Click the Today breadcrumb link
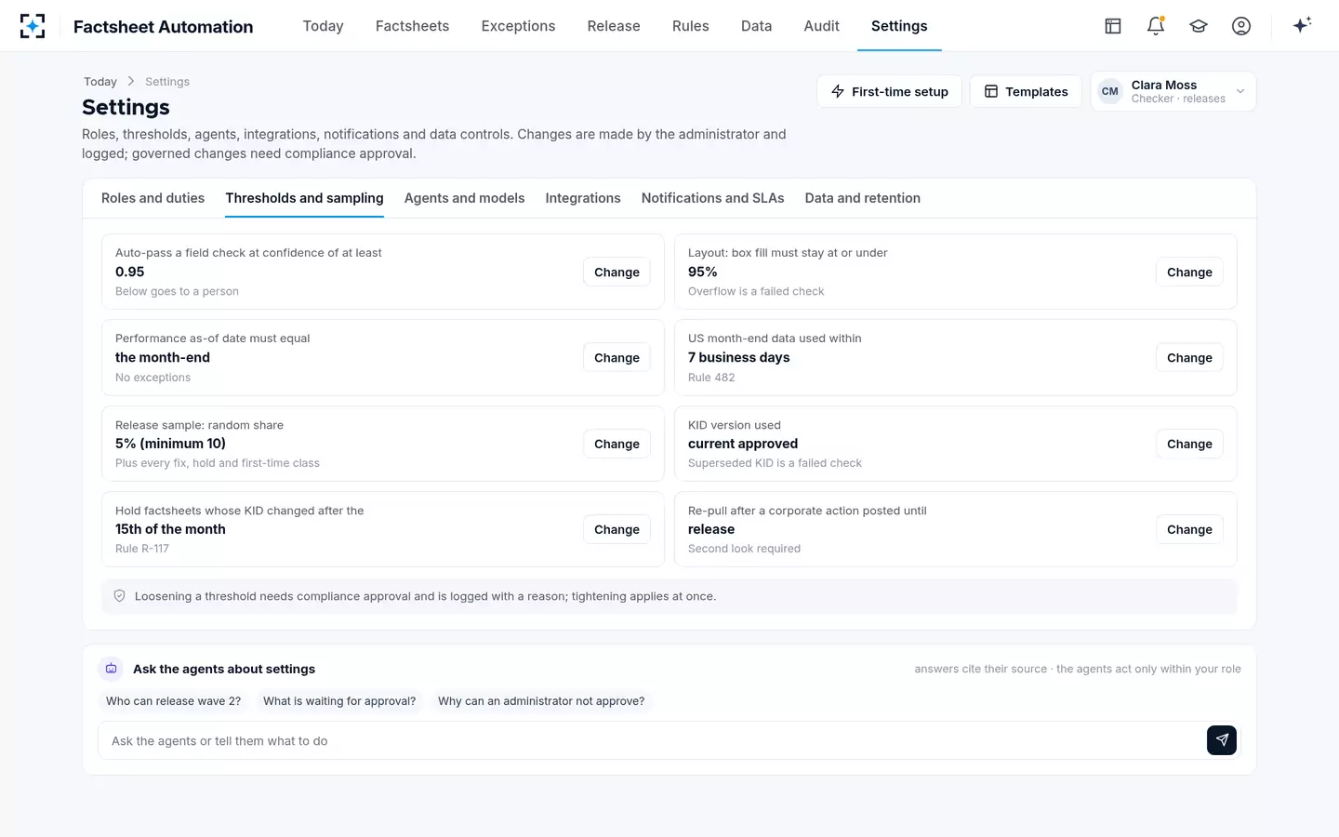The image size is (1339, 837). point(100,82)
